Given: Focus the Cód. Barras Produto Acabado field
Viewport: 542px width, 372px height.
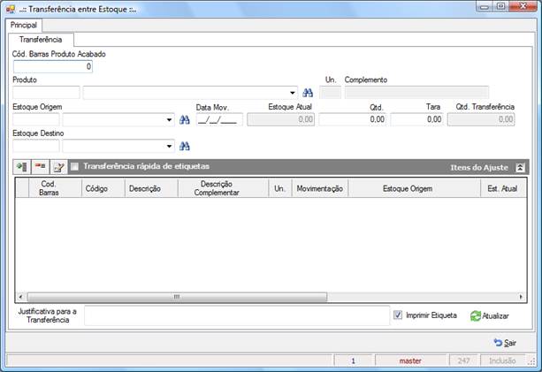Looking at the screenshot, I should coord(53,66).
